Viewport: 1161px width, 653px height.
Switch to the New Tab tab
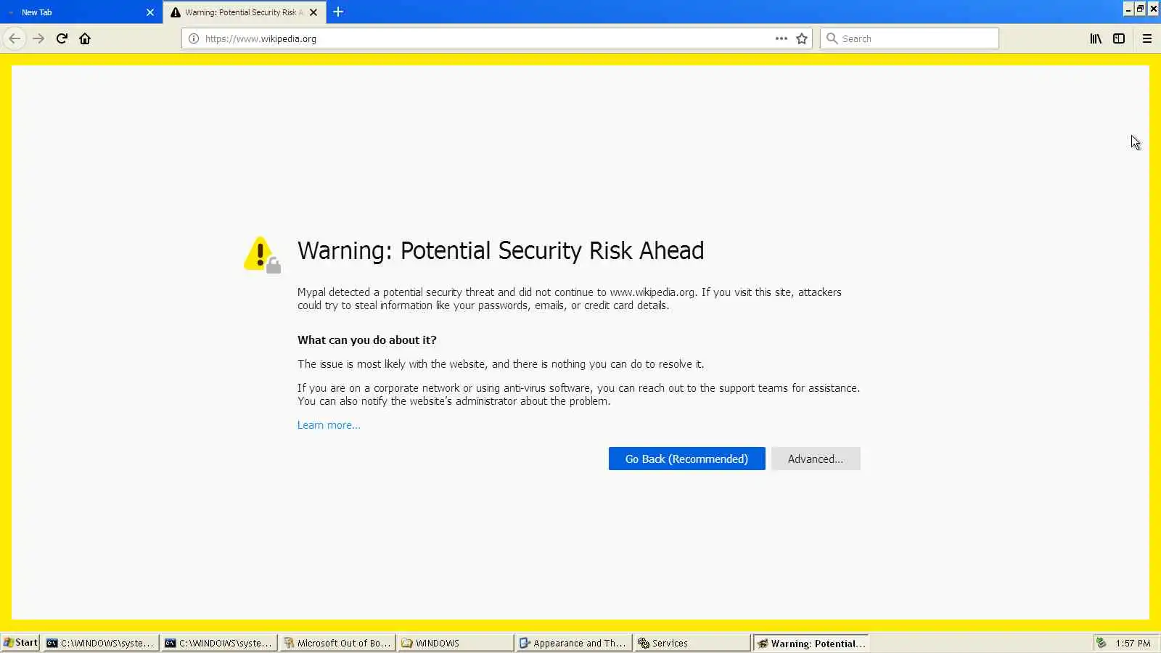81,12
